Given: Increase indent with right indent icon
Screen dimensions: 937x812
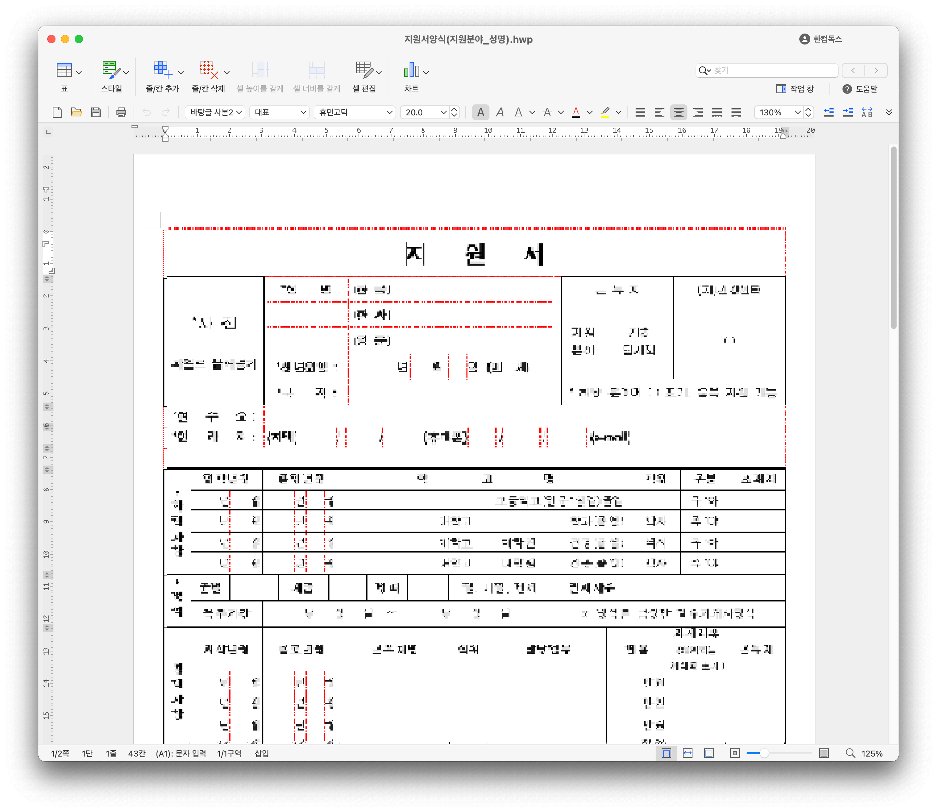Looking at the screenshot, I should click(x=848, y=112).
